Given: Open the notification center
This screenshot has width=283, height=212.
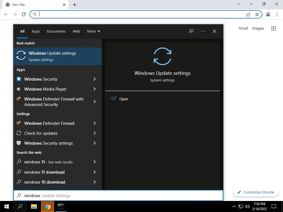Looking at the screenshot, I should click(274, 206).
